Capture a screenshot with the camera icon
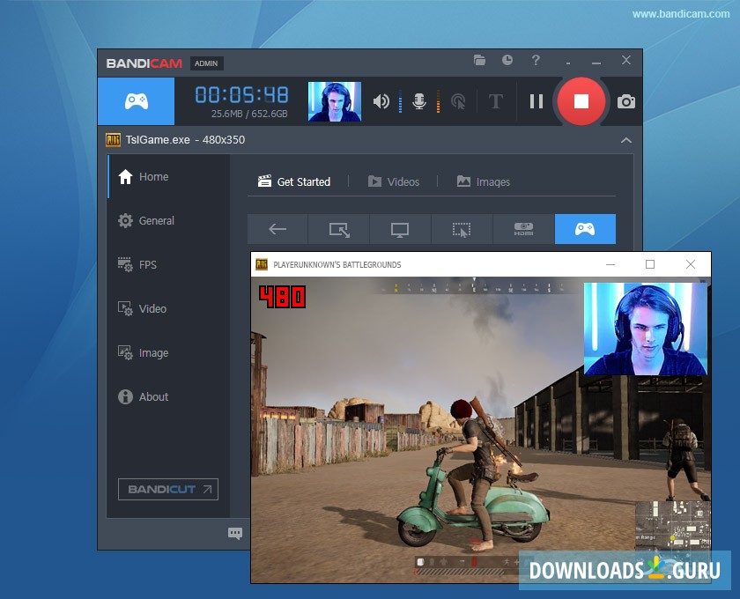Viewport: 740px width, 599px height. (x=625, y=101)
